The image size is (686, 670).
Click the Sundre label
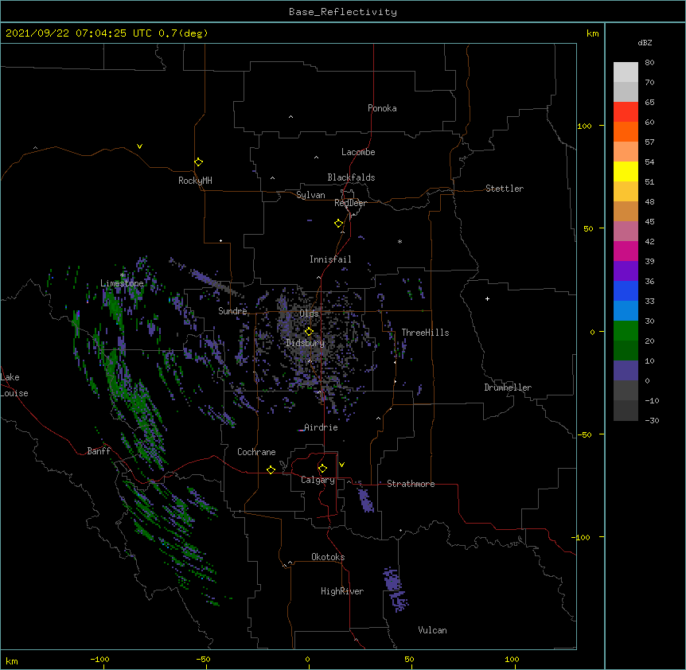232,311
